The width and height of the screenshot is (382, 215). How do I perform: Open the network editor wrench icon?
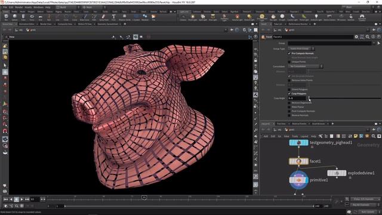[x=321, y=136]
